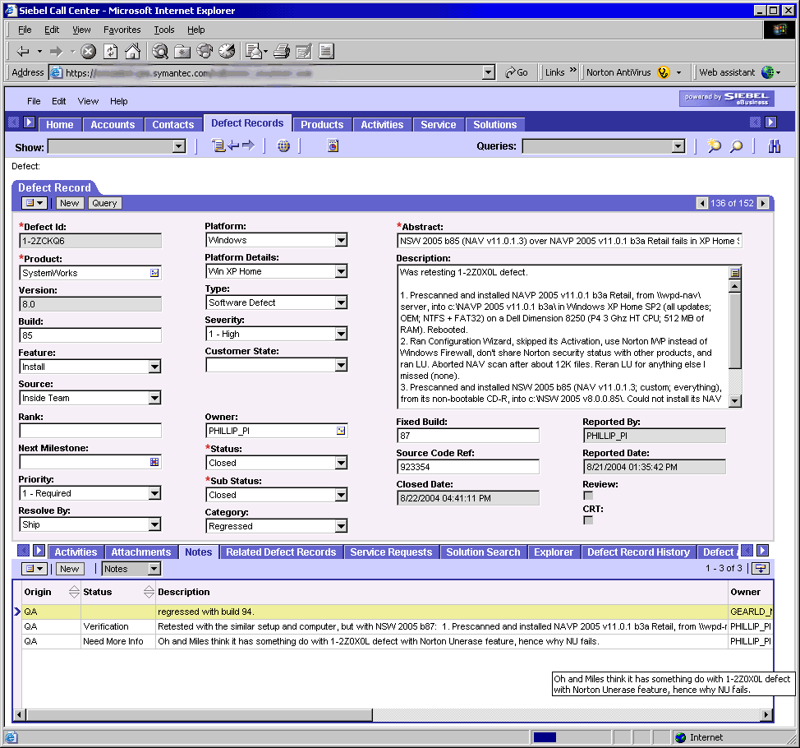Click the IE Refresh toolbar icon

[110, 51]
